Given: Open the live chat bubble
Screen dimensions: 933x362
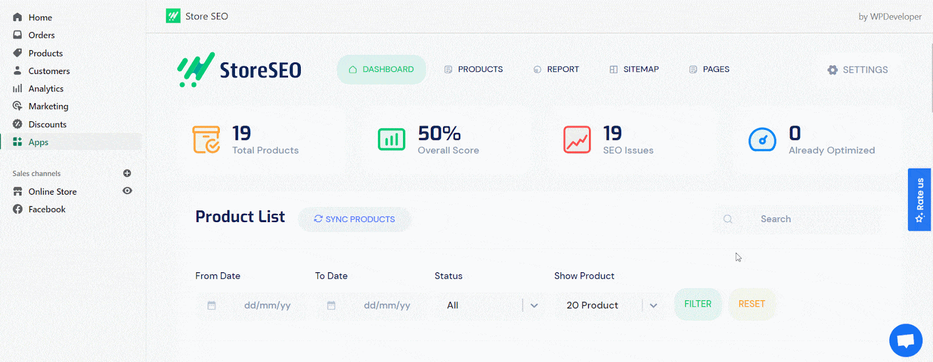Looking at the screenshot, I should (906, 340).
